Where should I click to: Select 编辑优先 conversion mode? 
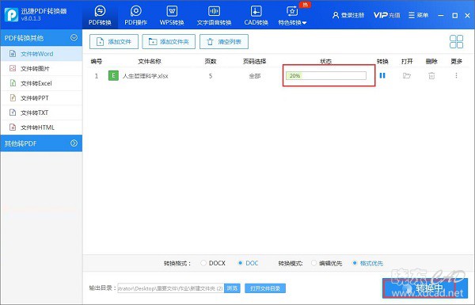pyautogui.click(x=326, y=263)
